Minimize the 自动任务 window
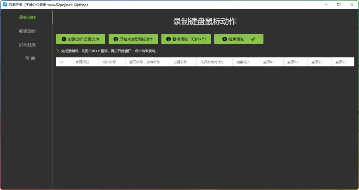The height and width of the screenshot is (190, 359). coord(323,5)
